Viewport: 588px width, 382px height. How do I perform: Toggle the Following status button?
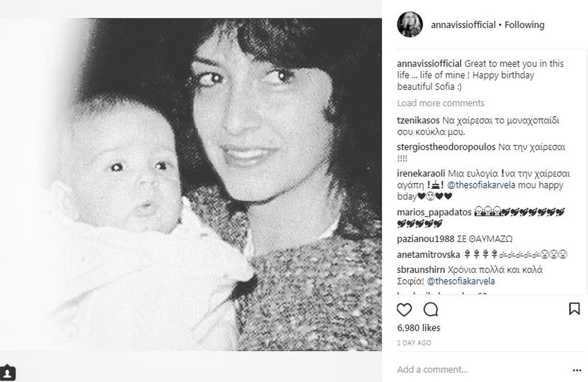click(x=524, y=25)
